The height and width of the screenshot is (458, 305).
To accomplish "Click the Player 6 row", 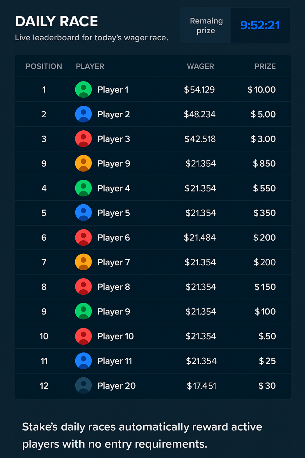I will 152,238.
